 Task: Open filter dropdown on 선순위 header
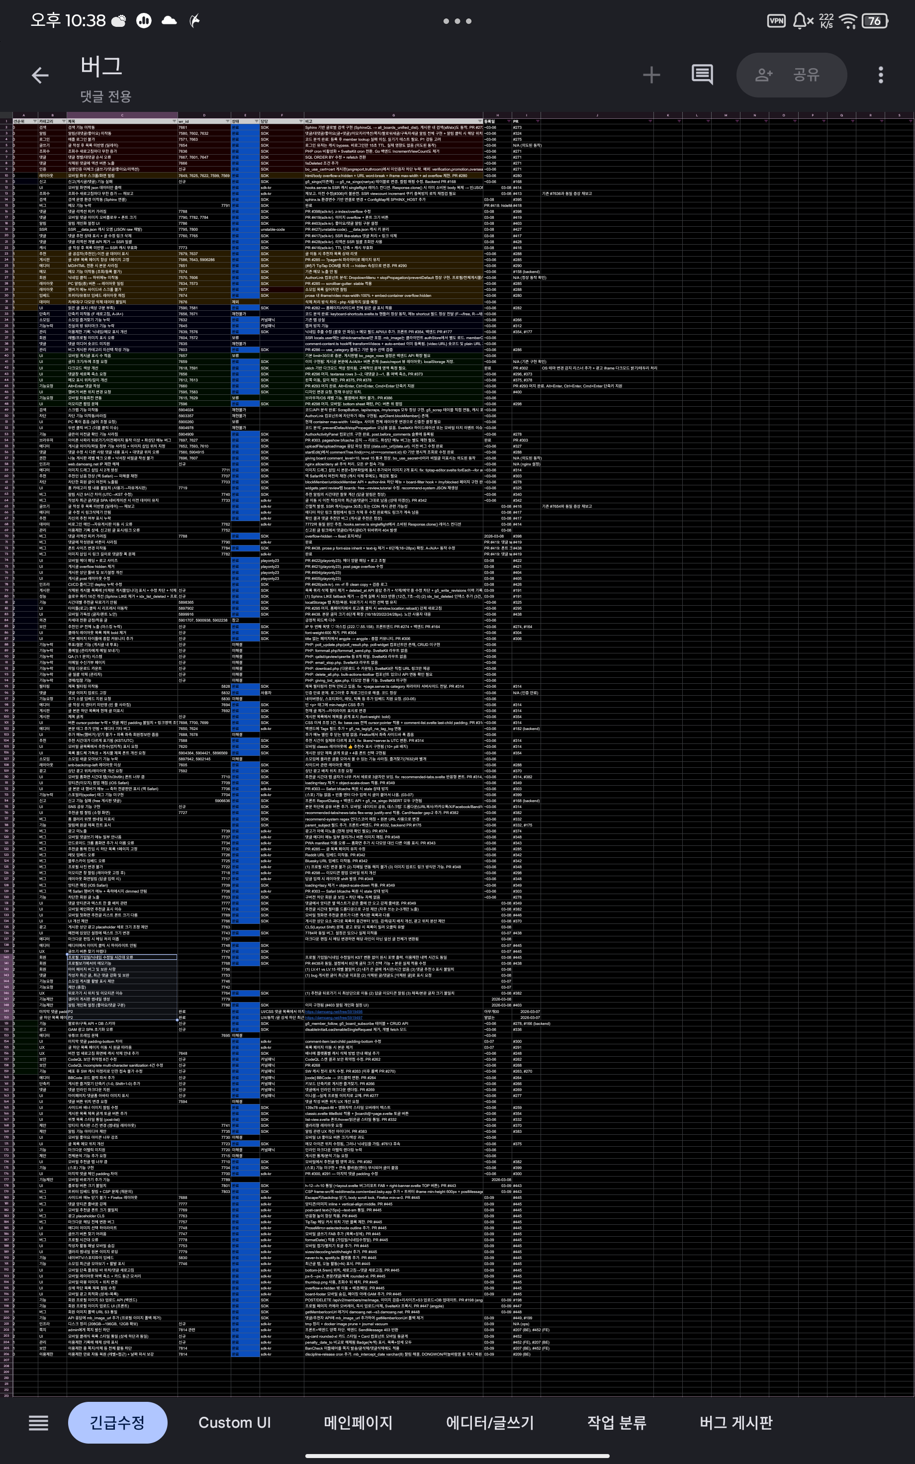tap(34, 122)
